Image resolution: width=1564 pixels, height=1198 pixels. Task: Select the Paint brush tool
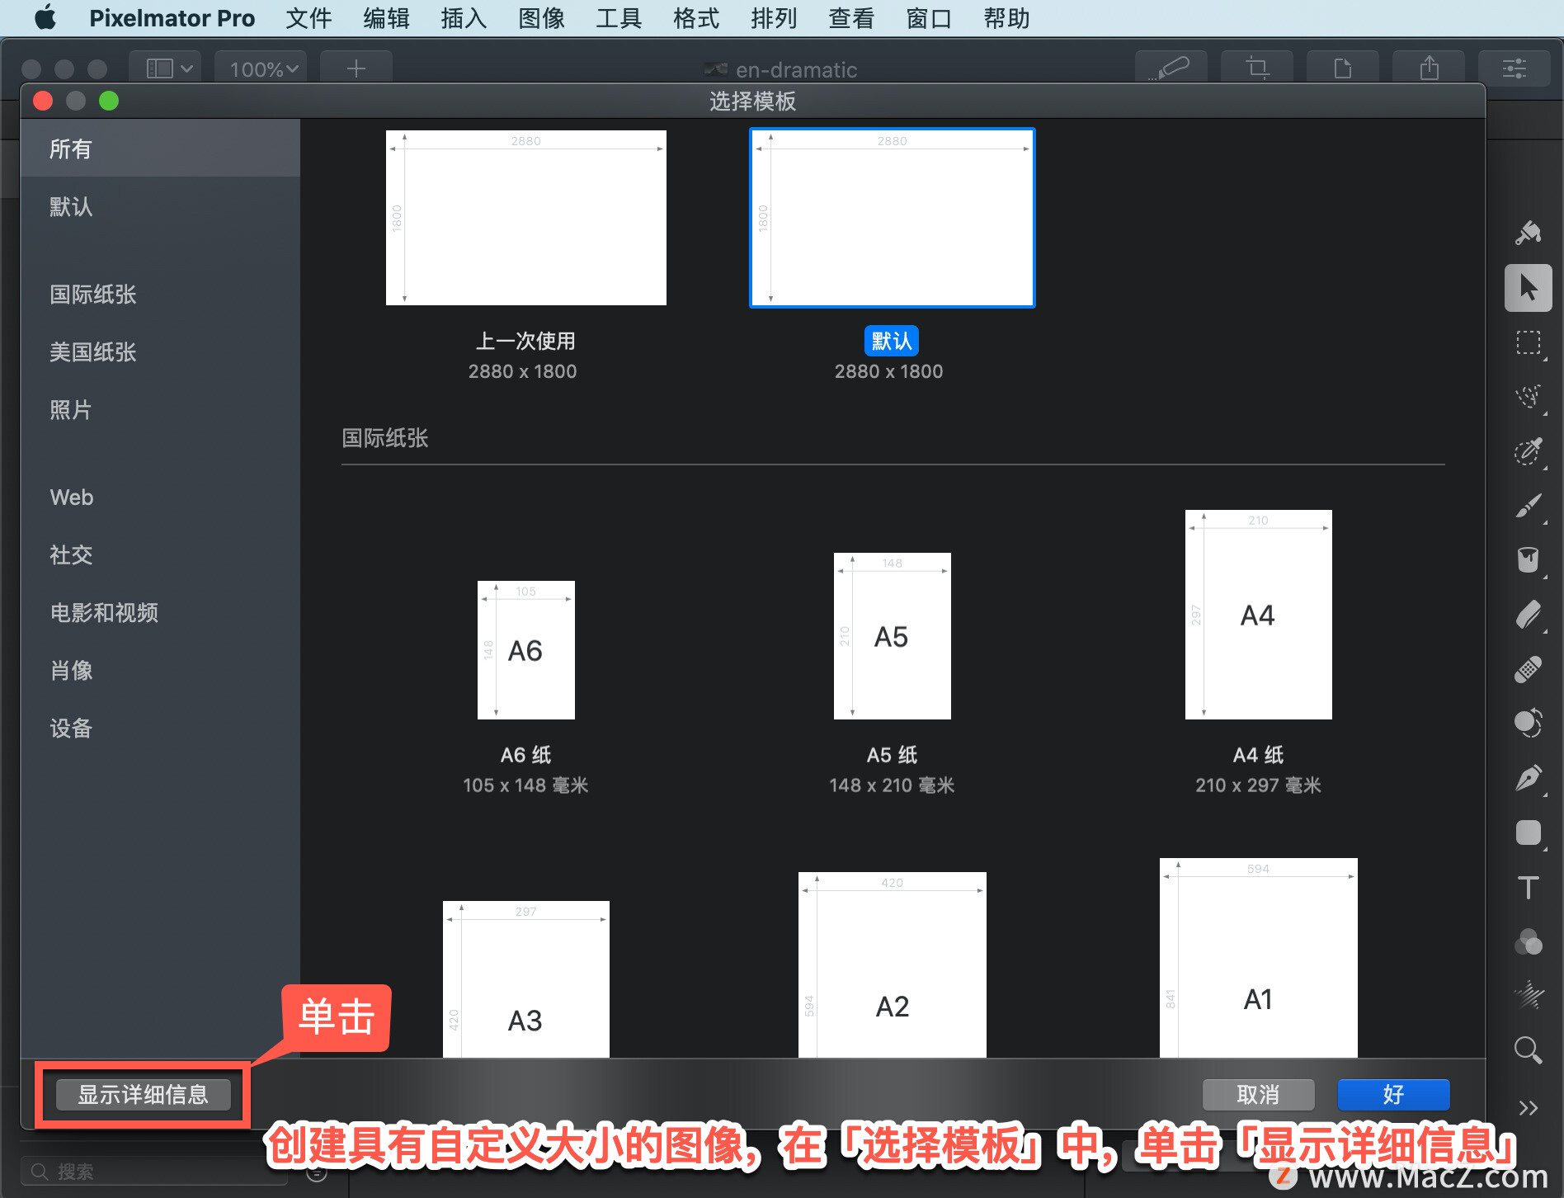[x=1528, y=506]
